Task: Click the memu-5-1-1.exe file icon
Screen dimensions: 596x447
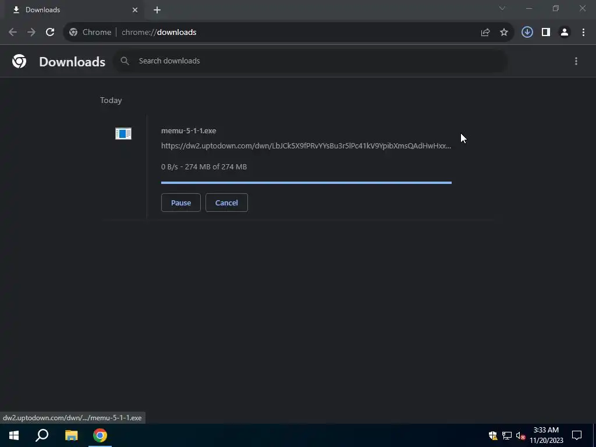Action: click(123, 133)
